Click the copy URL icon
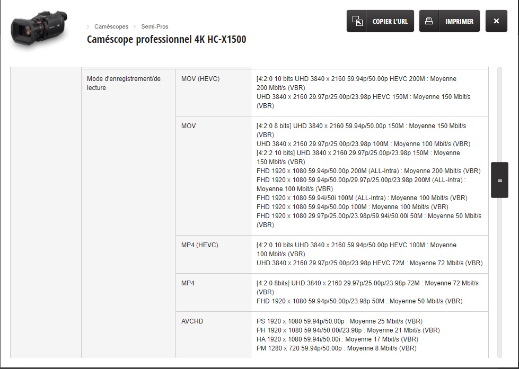The height and width of the screenshot is (369, 519). pyautogui.click(x=358, y=21)
